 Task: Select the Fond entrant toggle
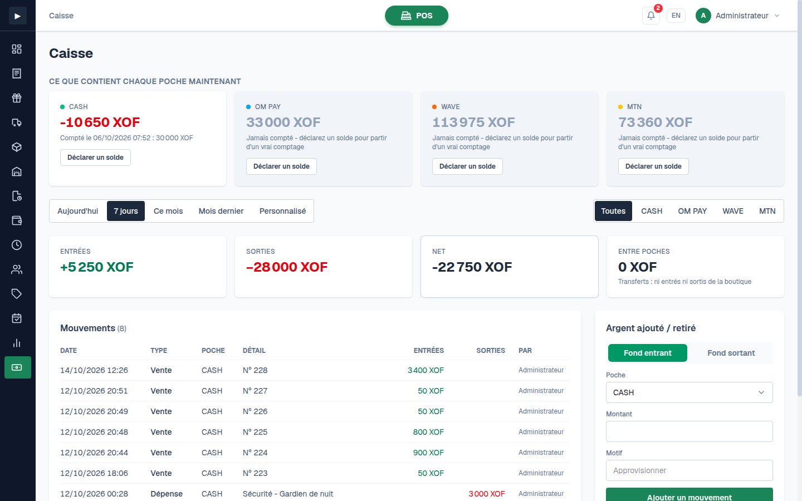(647, 353)
